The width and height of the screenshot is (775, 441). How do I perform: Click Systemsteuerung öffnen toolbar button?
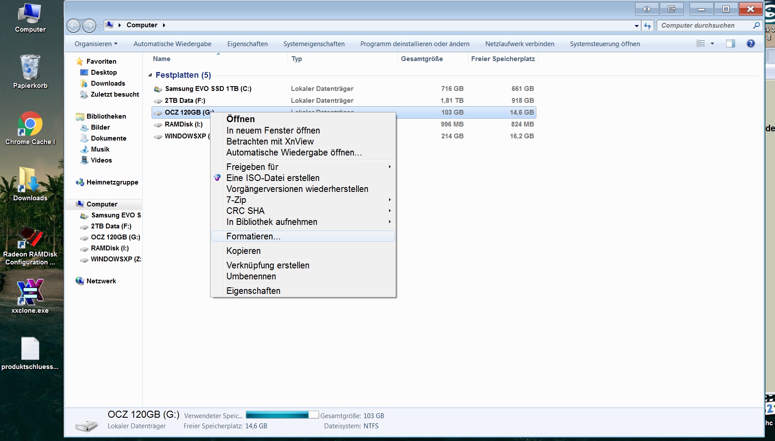(x=605, y=44)
